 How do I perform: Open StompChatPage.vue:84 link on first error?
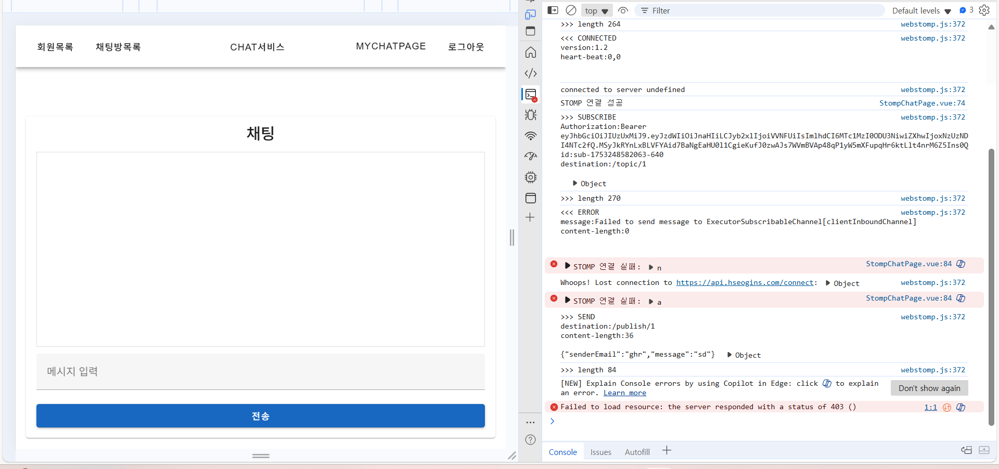pyautogui.click(x=909, y=264)
